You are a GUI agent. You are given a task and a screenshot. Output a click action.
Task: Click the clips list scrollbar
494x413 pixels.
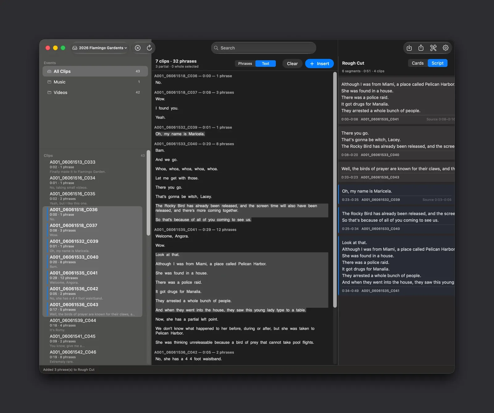[x=149, y=193]
